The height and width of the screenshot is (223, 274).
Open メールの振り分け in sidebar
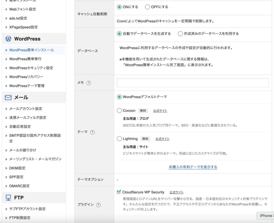23,150
